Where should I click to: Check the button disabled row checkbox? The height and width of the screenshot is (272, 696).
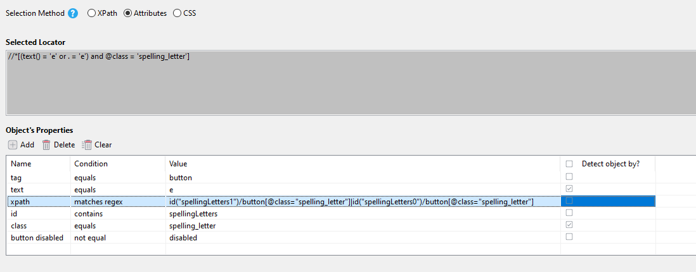569,237
